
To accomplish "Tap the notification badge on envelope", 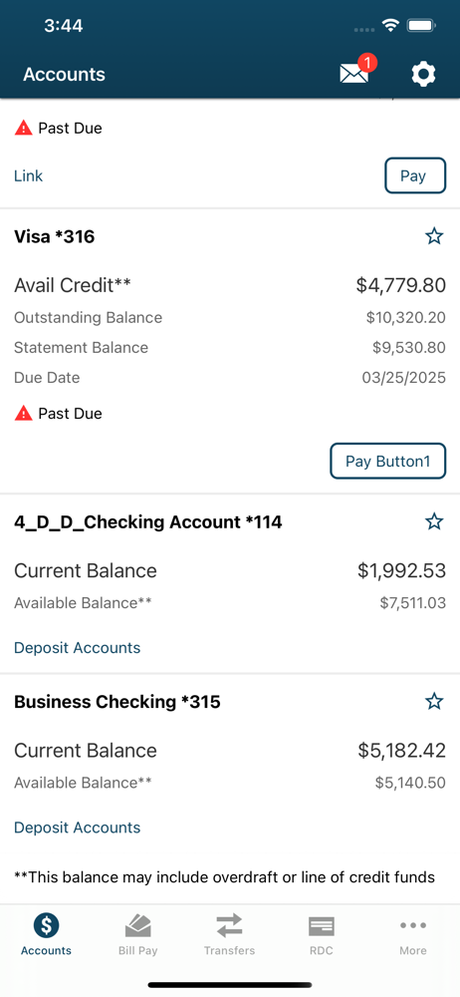I will coord(367,63).
